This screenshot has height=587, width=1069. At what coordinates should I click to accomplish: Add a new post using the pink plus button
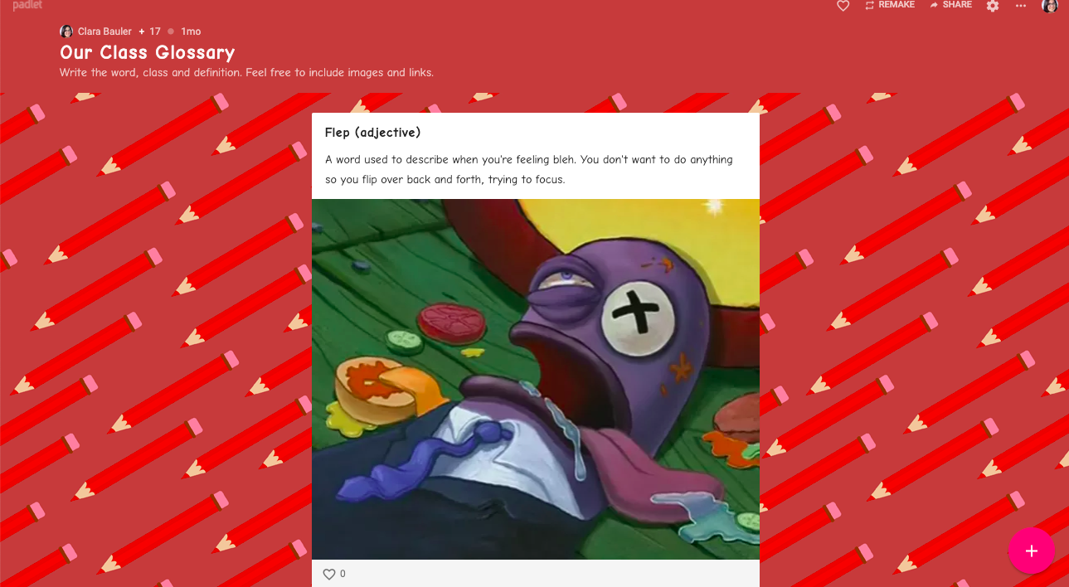[x=1032, y=551]
